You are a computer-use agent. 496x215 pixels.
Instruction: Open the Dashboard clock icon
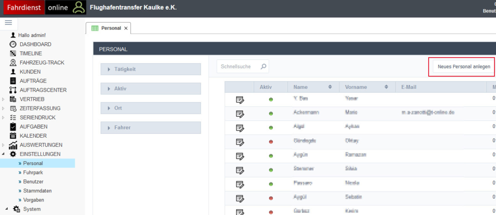click(13, 44)
